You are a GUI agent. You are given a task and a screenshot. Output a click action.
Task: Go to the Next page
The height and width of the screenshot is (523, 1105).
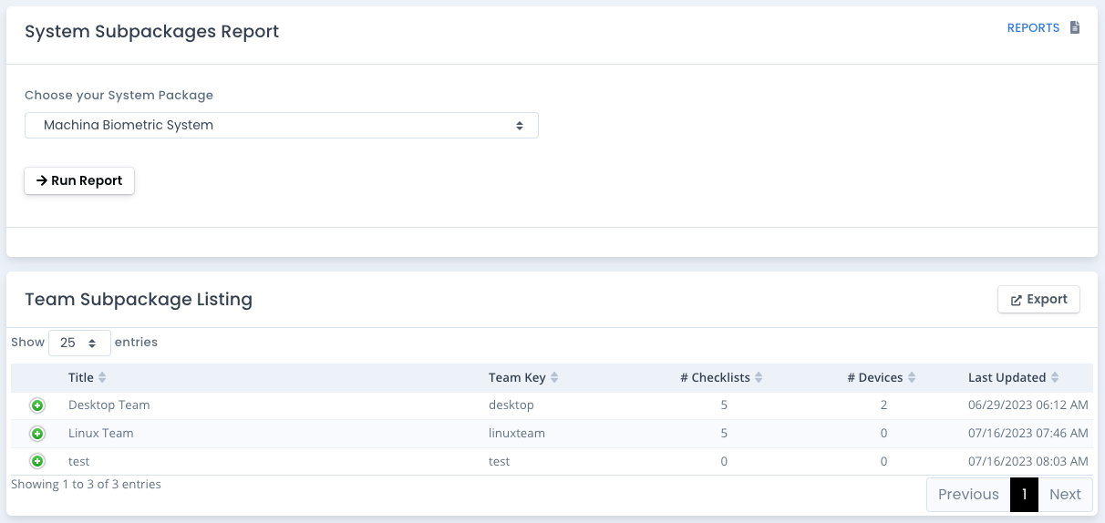coord(1065,495)
